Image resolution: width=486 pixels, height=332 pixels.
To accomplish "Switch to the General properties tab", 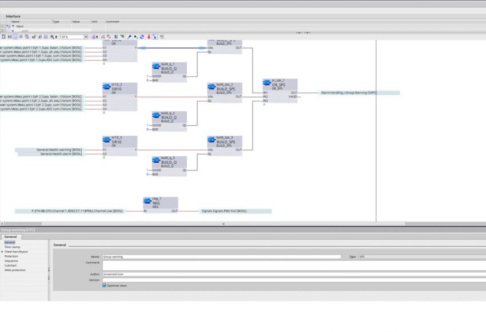I will (10, 236).
